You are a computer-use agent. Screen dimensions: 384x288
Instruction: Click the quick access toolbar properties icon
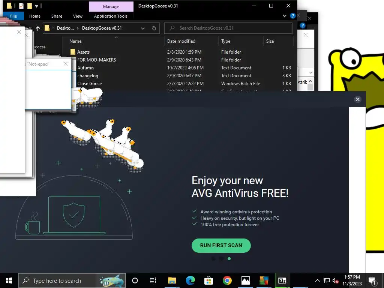point(21,6)
